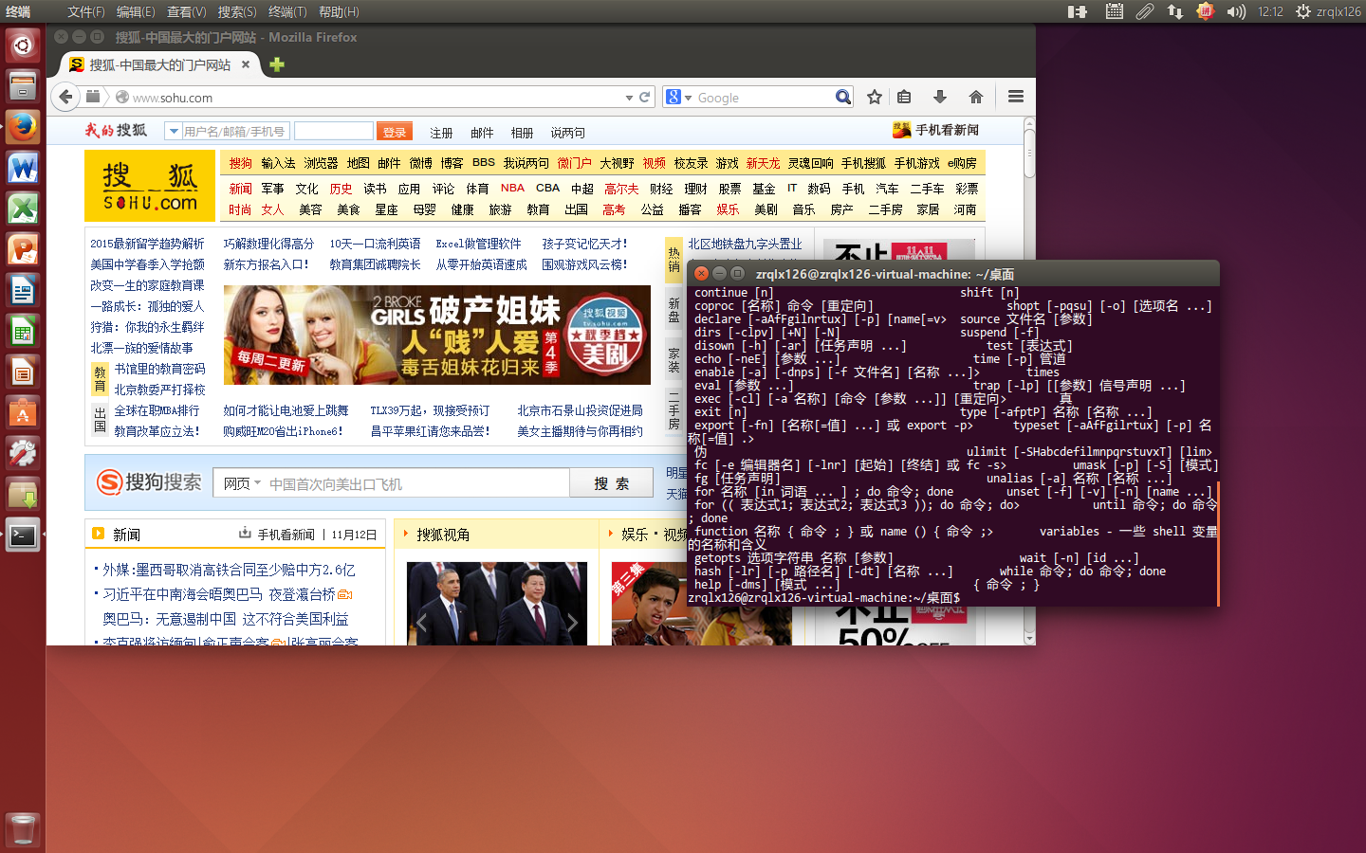Image resolution: width=1366 pixels, height=853 pixels.
Task: Open Files manager from launcher
Action: (x=23, y=86)
